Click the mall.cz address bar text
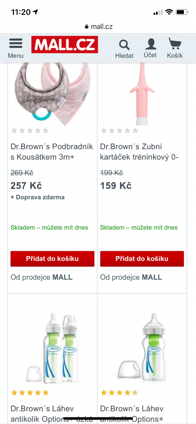 [101, 26]
